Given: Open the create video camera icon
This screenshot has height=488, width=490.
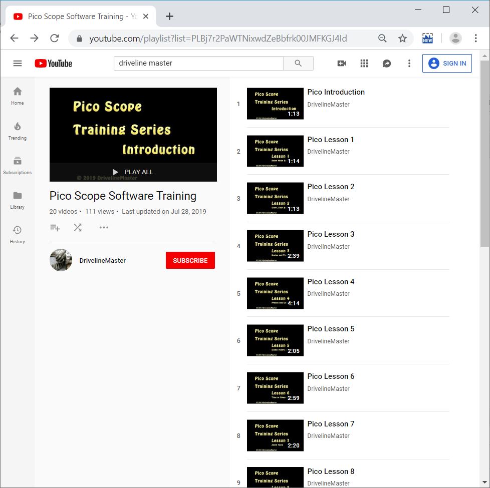Looking at the screenshot, I should [x=342, y=64].
